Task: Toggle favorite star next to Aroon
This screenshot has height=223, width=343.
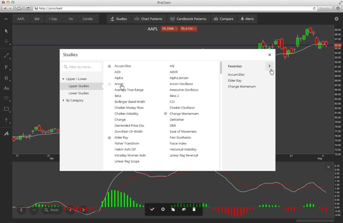Action: coord(109,84)
